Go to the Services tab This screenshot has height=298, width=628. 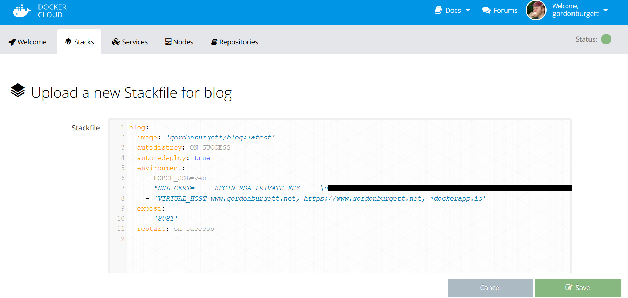coord(130,42)
